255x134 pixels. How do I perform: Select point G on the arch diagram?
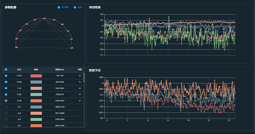coord(53,20)
